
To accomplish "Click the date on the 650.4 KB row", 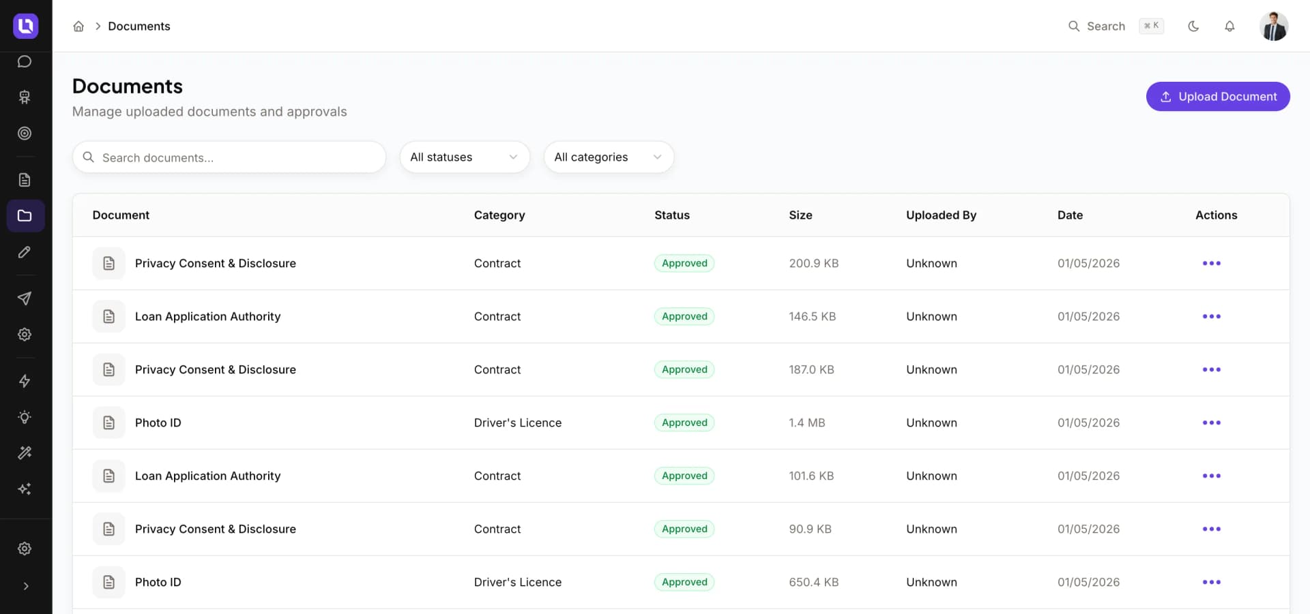I will click(x=1088, y=582).
